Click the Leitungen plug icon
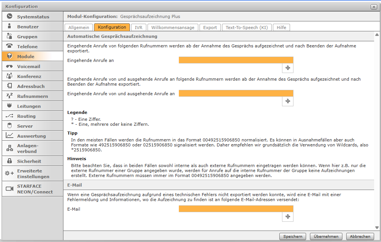Screen dimensions: 381x242 coord(10,106)
